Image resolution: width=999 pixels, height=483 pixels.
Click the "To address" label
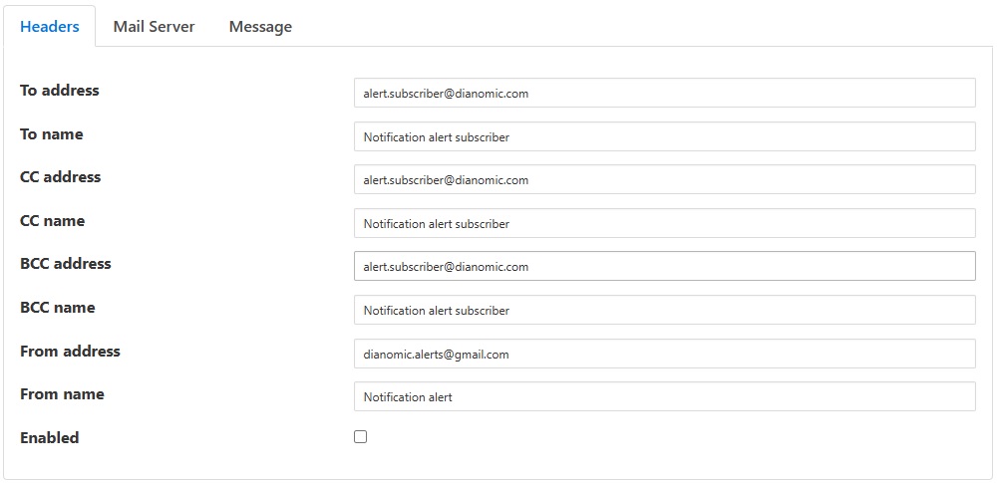click(60, 91)
